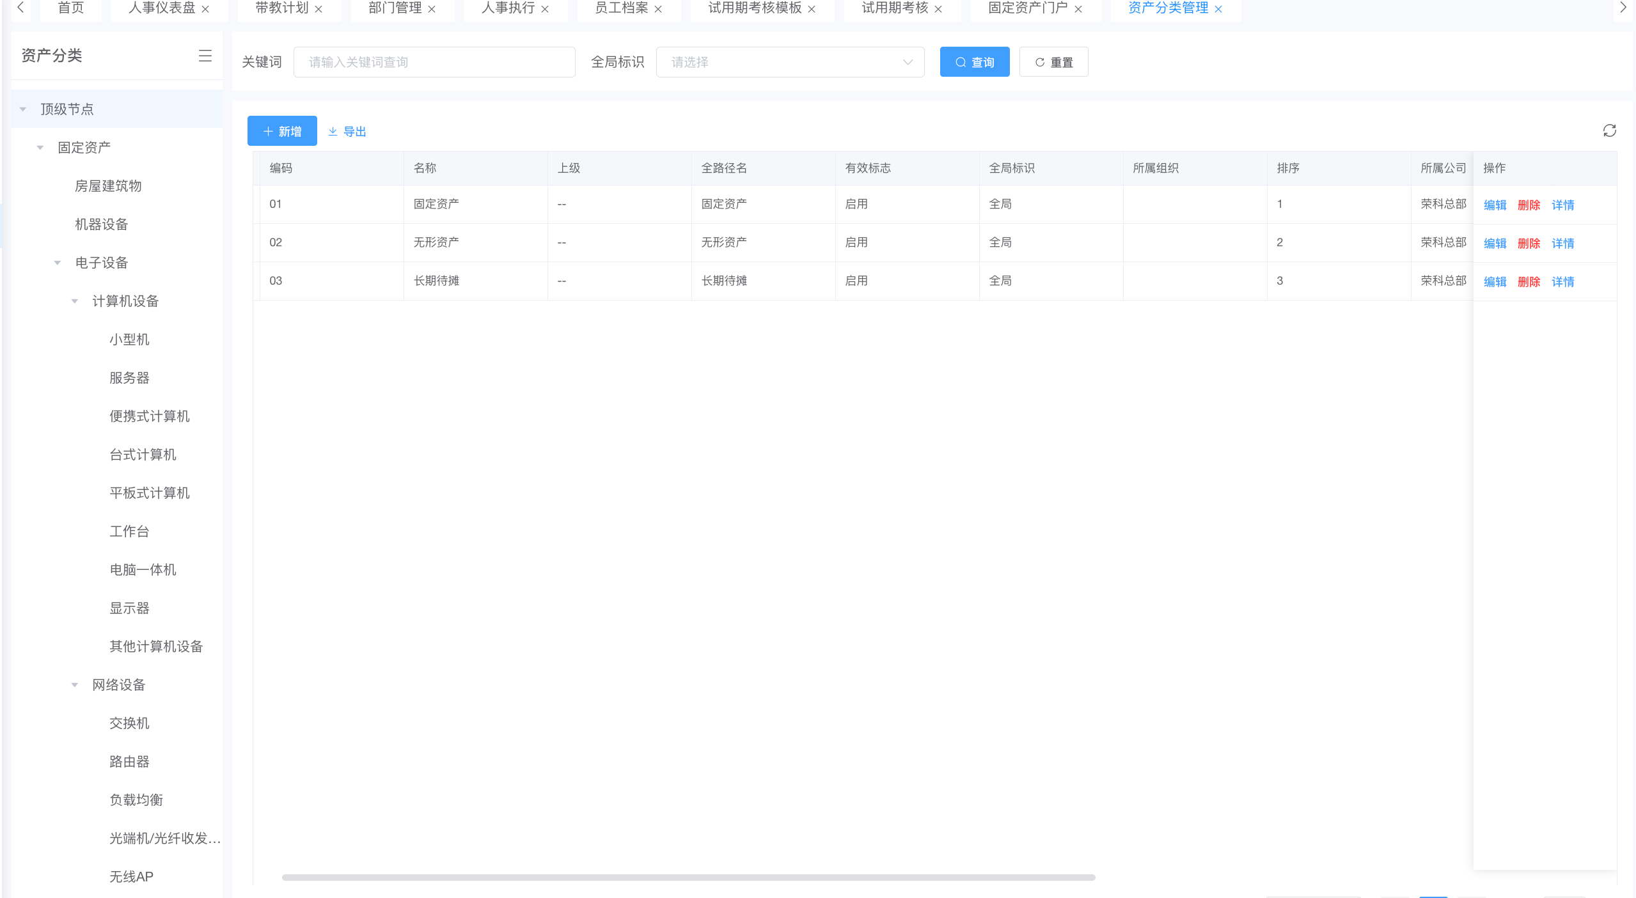
Task: Click 删除 for the 无形资产 row
Action: 1529,244
